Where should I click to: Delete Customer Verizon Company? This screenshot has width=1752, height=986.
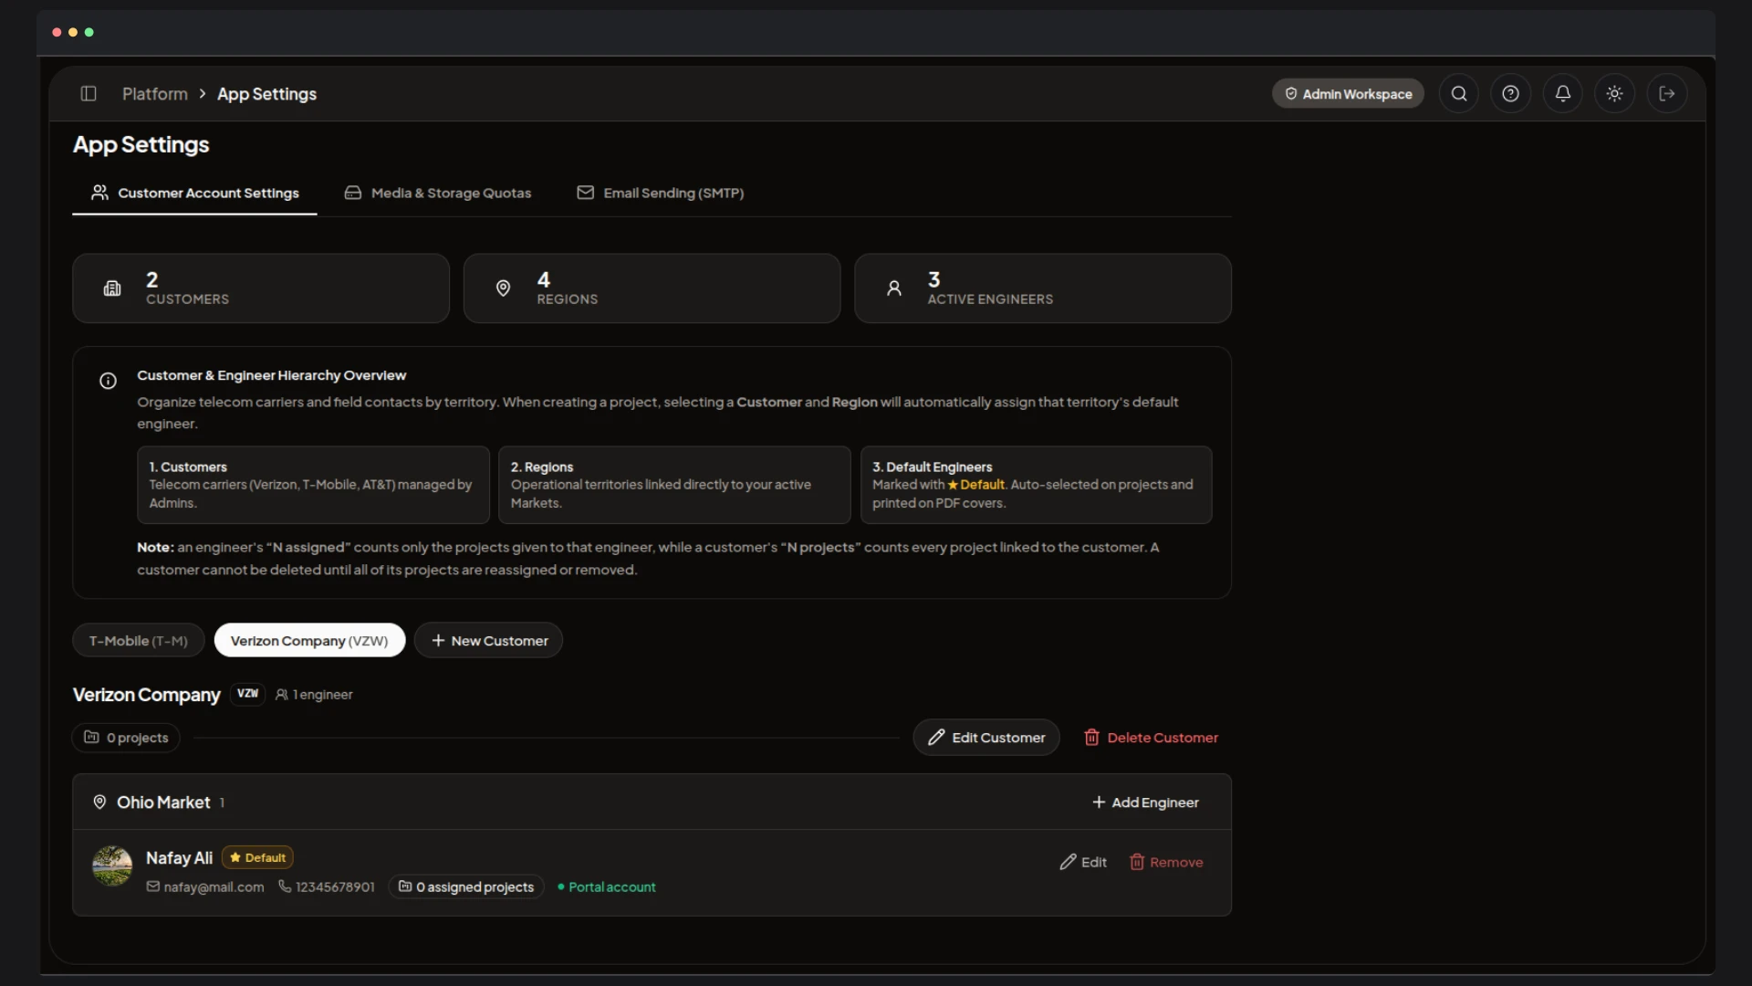1151,738
